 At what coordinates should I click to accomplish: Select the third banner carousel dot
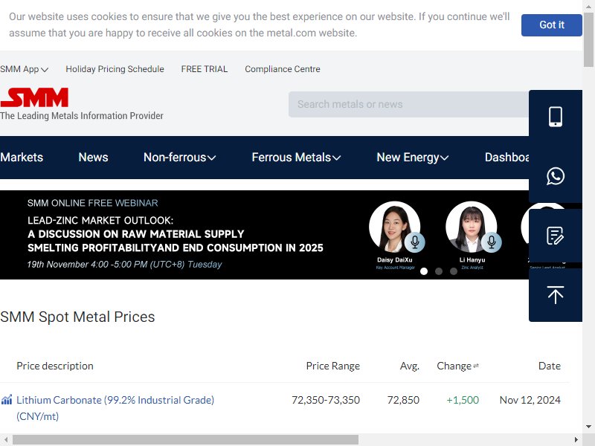[454, 271]
